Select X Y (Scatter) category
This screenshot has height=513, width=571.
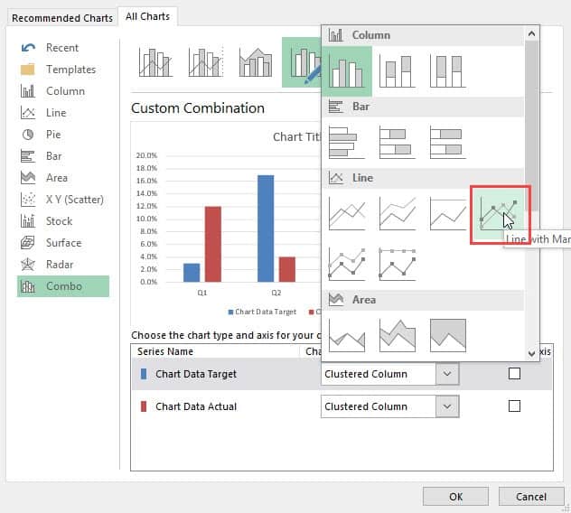point(62,200)
